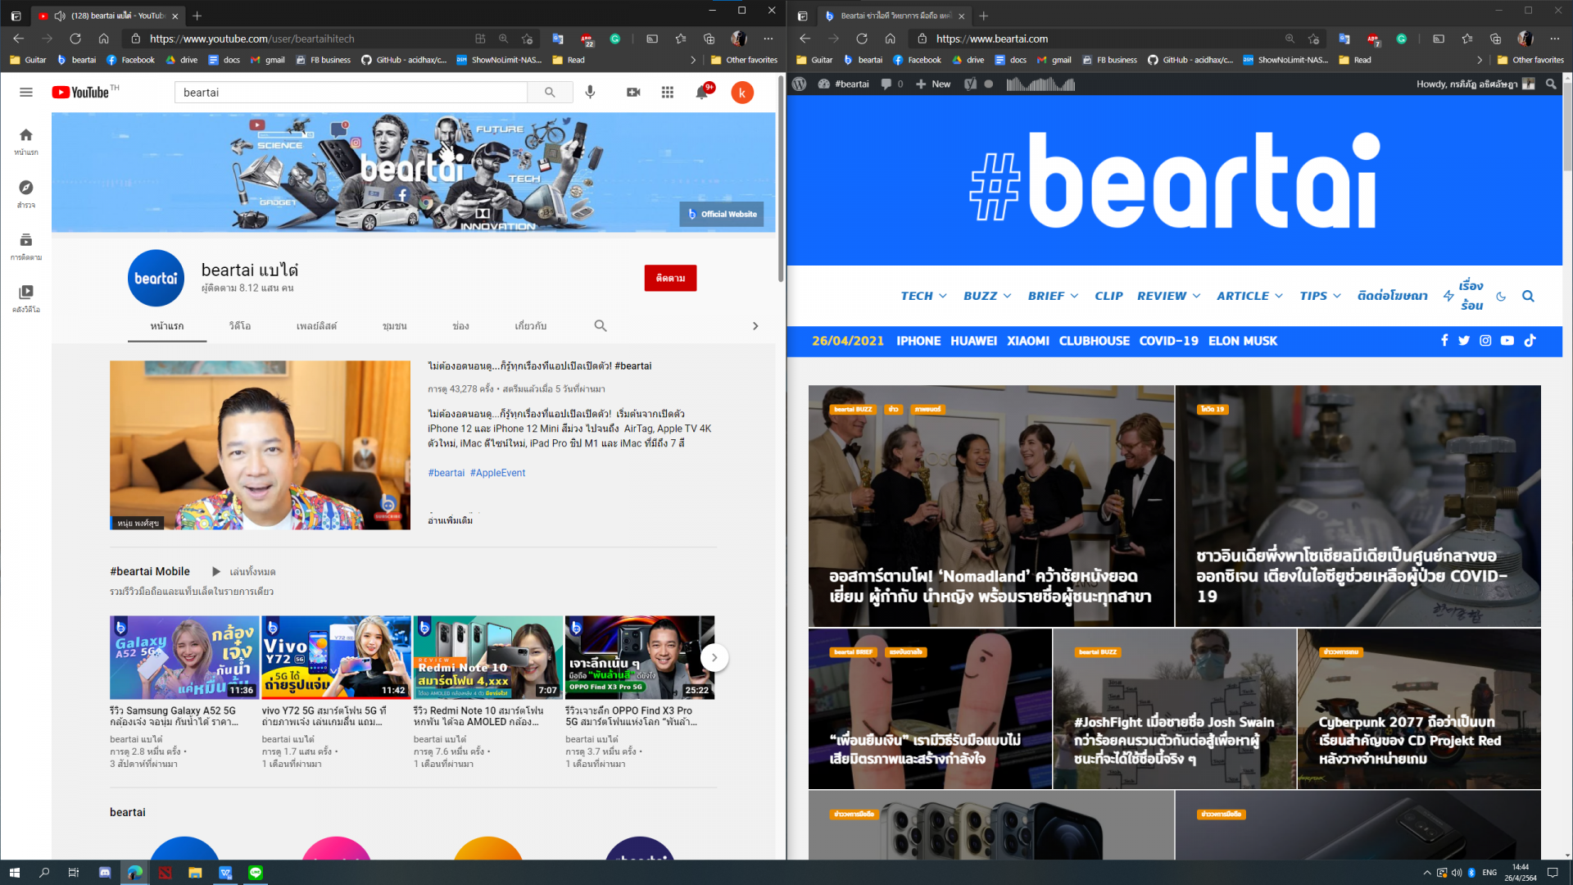Image resolution: width=1573 pixels, height=885 pixels.
Task: Click next arrow on #beartai Mobile shelf
Action: coord(714,657)
